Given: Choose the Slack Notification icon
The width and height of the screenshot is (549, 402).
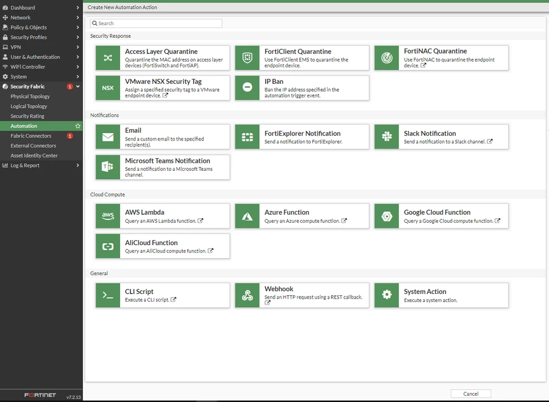Looking at the screenshot, I should pyautogui.click(x=387, y=137).
